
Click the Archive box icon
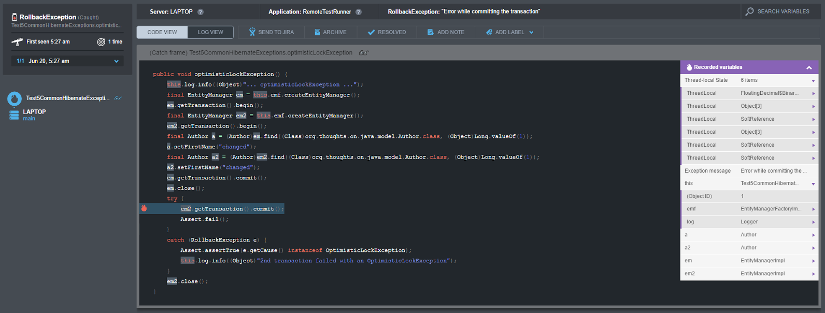pos(317,32)
